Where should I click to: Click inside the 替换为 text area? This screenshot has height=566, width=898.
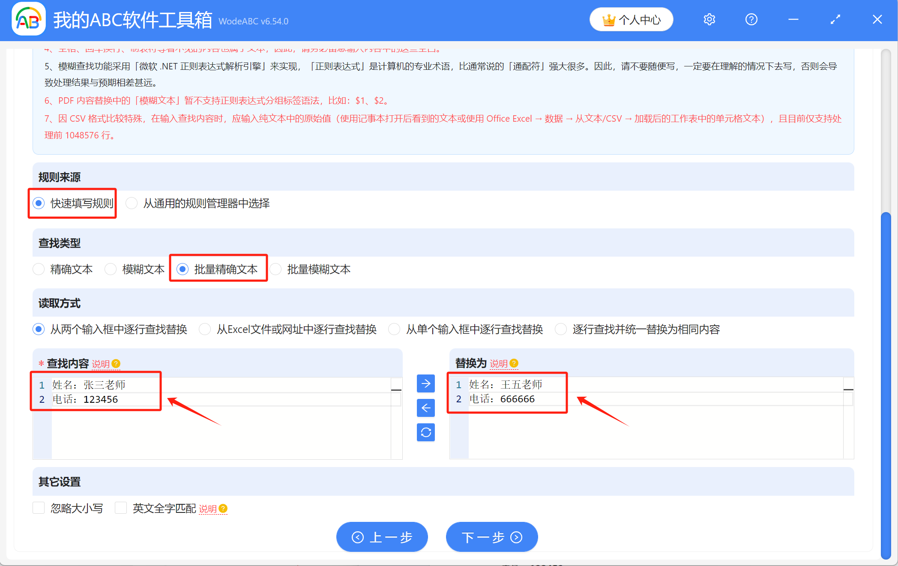click(643, 433)
